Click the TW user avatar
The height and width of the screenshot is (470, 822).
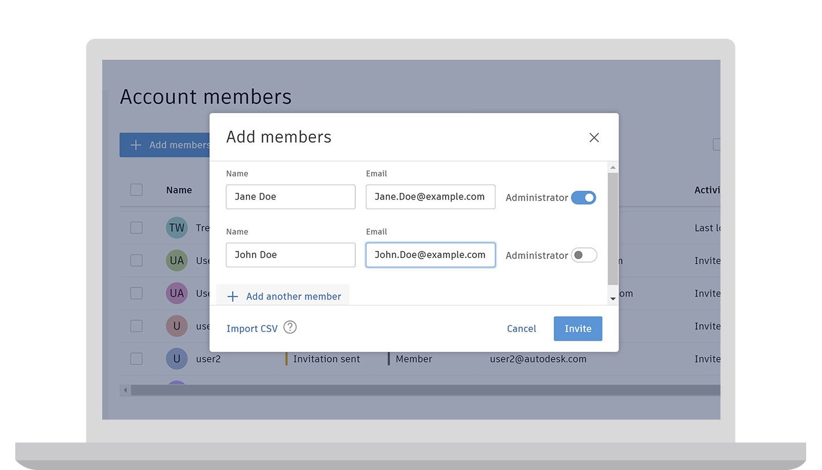(x=177, y=228)
